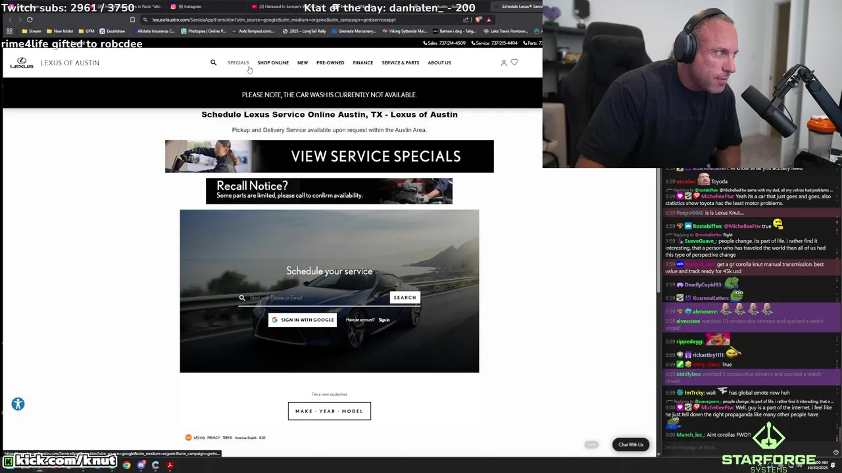The height and width of the screenshot is (473, 842).
Task: Click username DeadlyCupid93 in chat
Action: (x=703, y=284)
